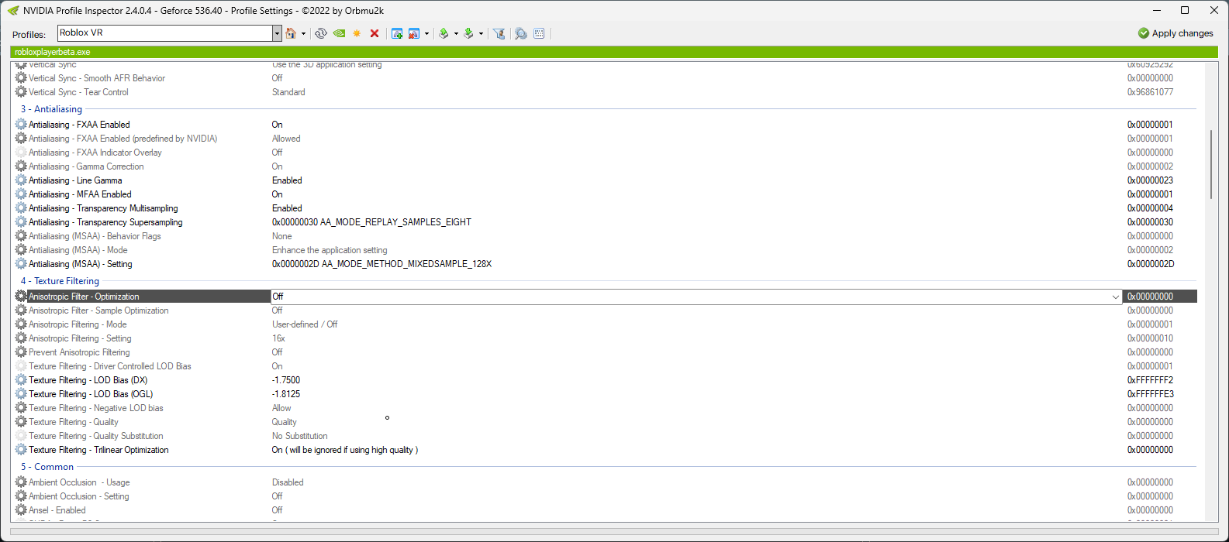Screen dimensions: 1229x542
Task: Click gear icon beside Antialiasing - MFAA Enabled
Action: tap(21, 194)
